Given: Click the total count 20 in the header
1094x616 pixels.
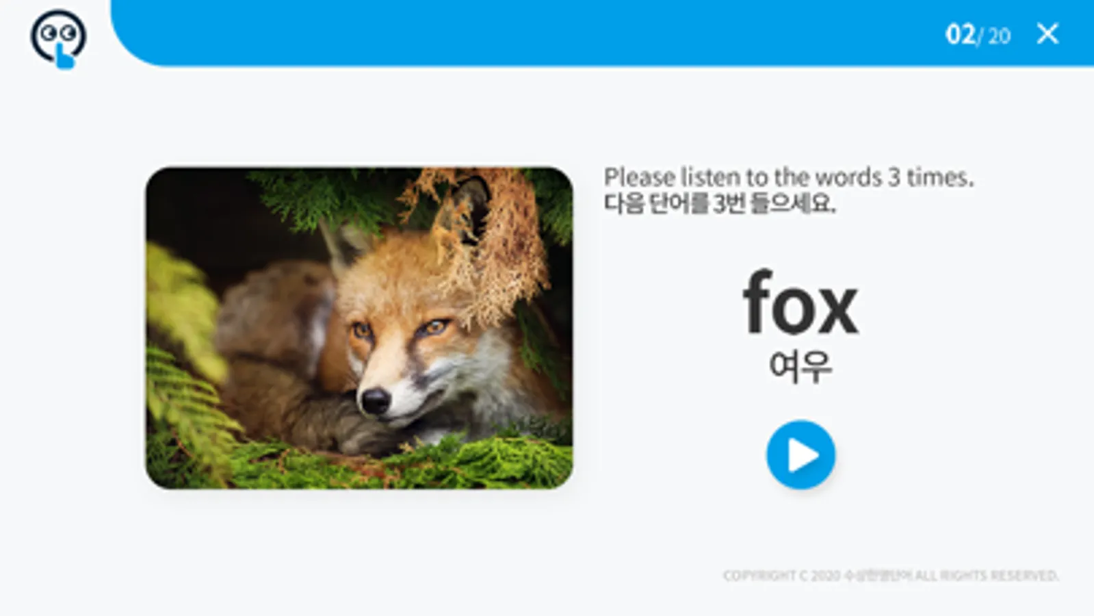Looking at the screenshot, I should point(999,36).
